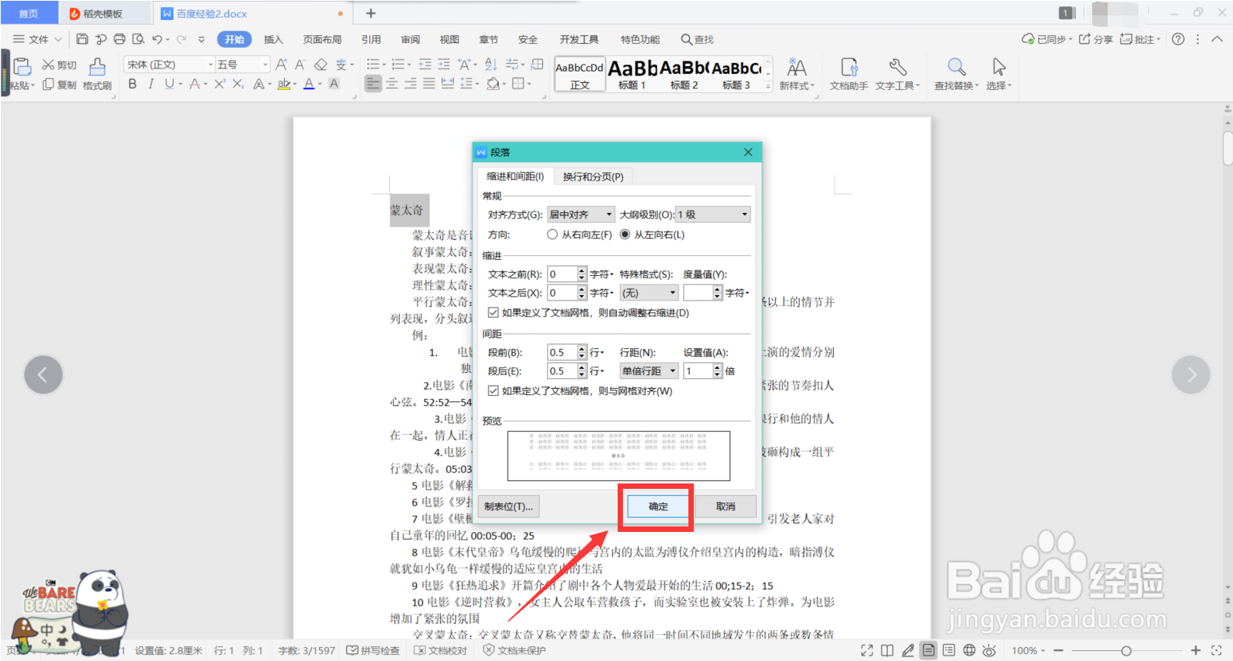Switch to 换行和分页 tab
The height and width of the screenshot is (661, 1233).
coord(593,177)
